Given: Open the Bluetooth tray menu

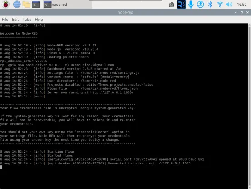Looking at the screenshot, I should (x=210, y=5).
